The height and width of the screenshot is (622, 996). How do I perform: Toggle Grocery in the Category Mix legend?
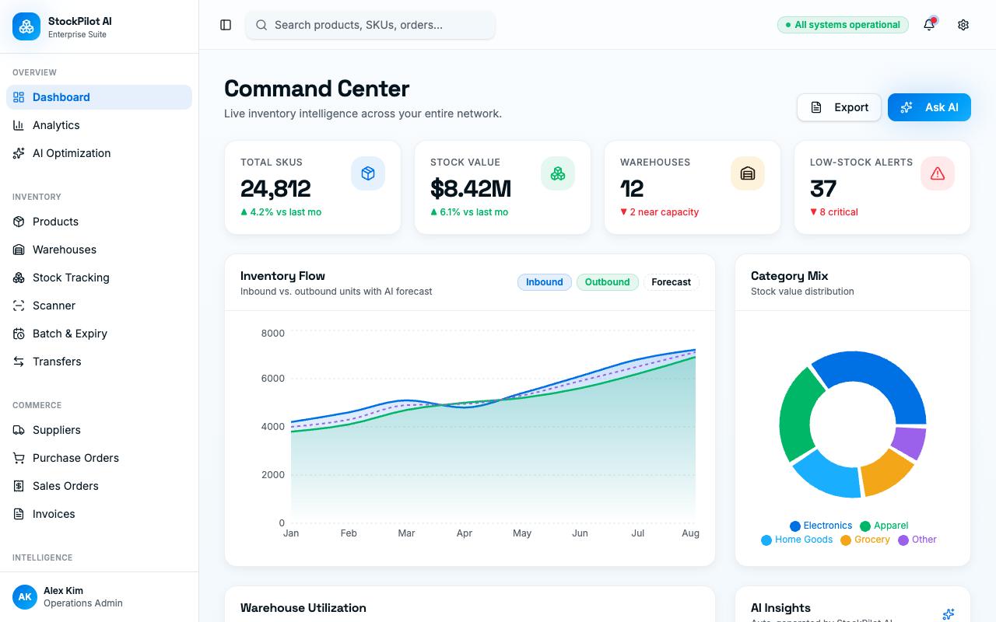[x=865, y=540]
